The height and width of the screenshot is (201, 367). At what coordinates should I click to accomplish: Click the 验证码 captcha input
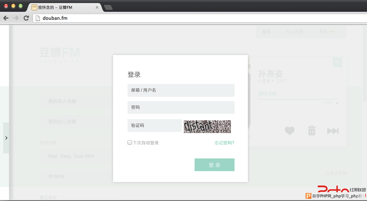(x=155, y=126)
